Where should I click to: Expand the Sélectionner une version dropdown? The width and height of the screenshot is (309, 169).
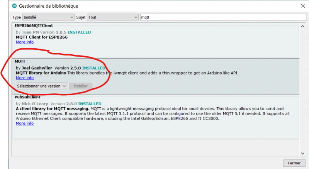tap(41, 86)
